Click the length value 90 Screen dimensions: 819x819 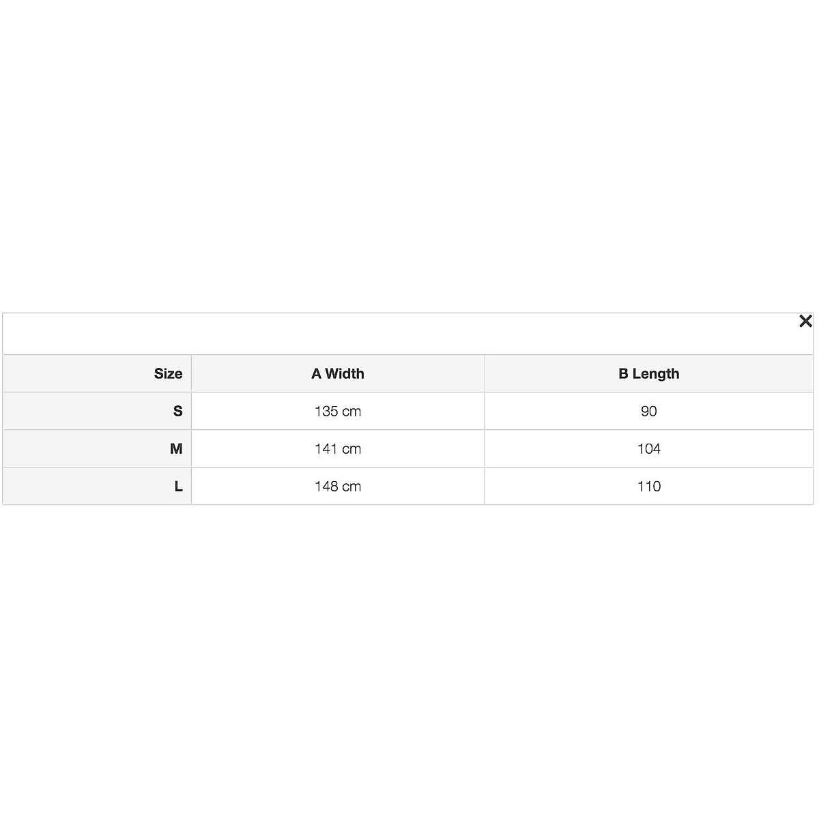[x=648, y=412]
